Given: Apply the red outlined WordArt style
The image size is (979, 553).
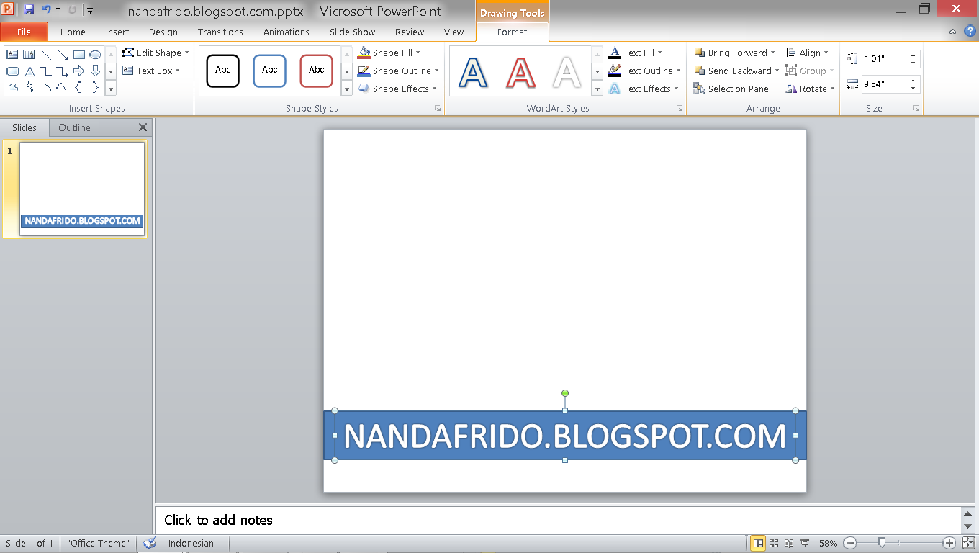Looking at the screenshot, I should click(x=520, y=72).
